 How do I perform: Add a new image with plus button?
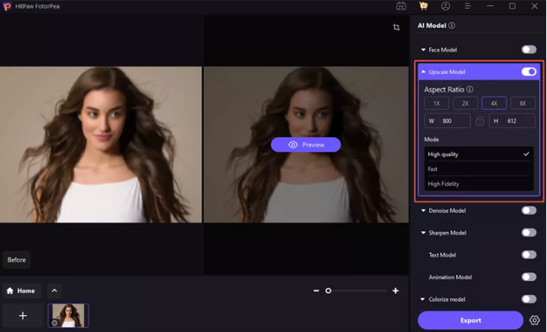(23, 316)
